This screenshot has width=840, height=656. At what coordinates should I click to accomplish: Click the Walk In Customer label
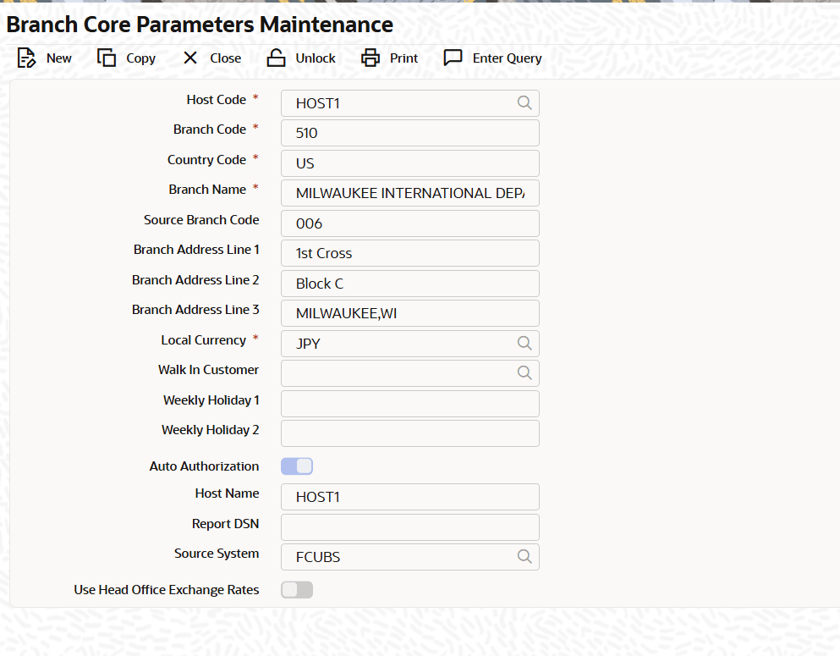[x=208, y=370]
